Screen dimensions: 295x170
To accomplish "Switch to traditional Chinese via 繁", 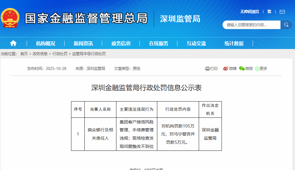I will pyautogui.click(x=269, y=12).
